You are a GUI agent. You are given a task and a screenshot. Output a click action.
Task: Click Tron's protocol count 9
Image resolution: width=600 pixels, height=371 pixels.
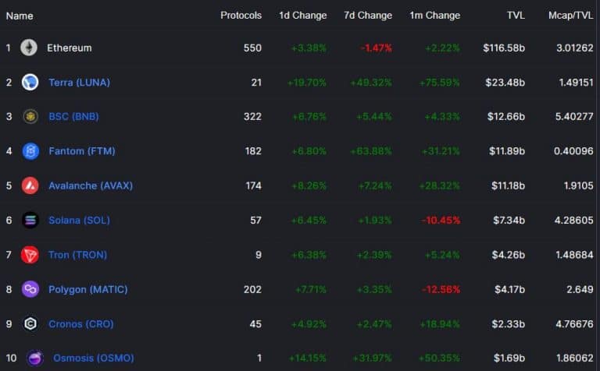pos(259,255)
